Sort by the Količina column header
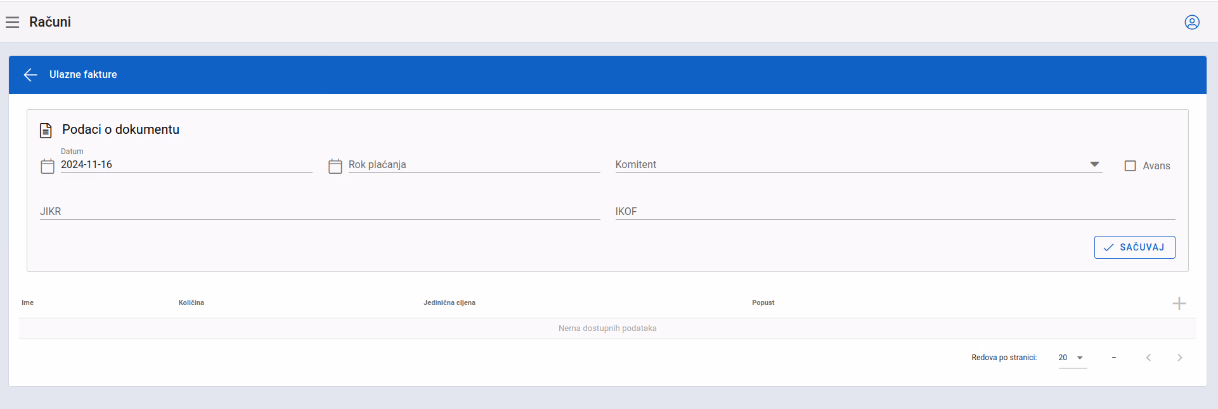1218x409 pixels. (x=191, y=302)
